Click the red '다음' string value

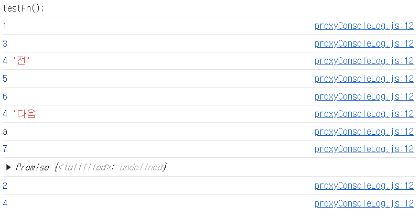(x=26, y=114)
